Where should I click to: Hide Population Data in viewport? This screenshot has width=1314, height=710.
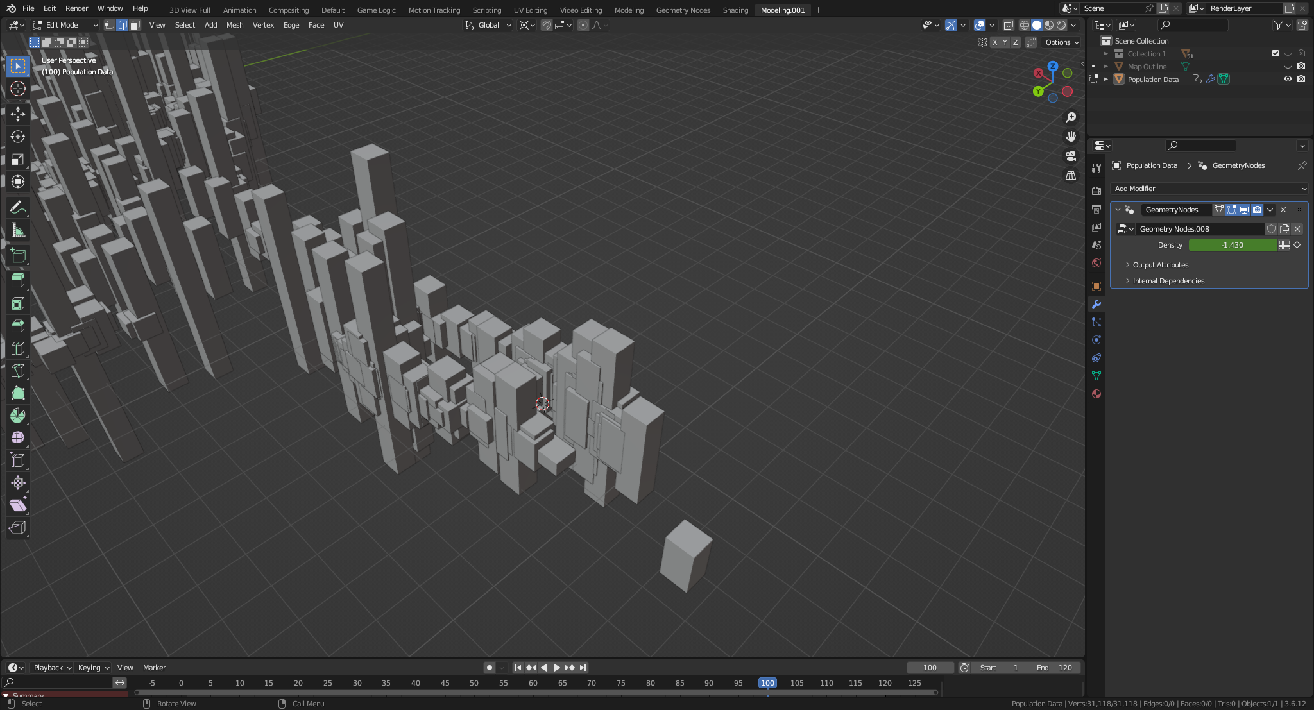[x=1287, y=79]
